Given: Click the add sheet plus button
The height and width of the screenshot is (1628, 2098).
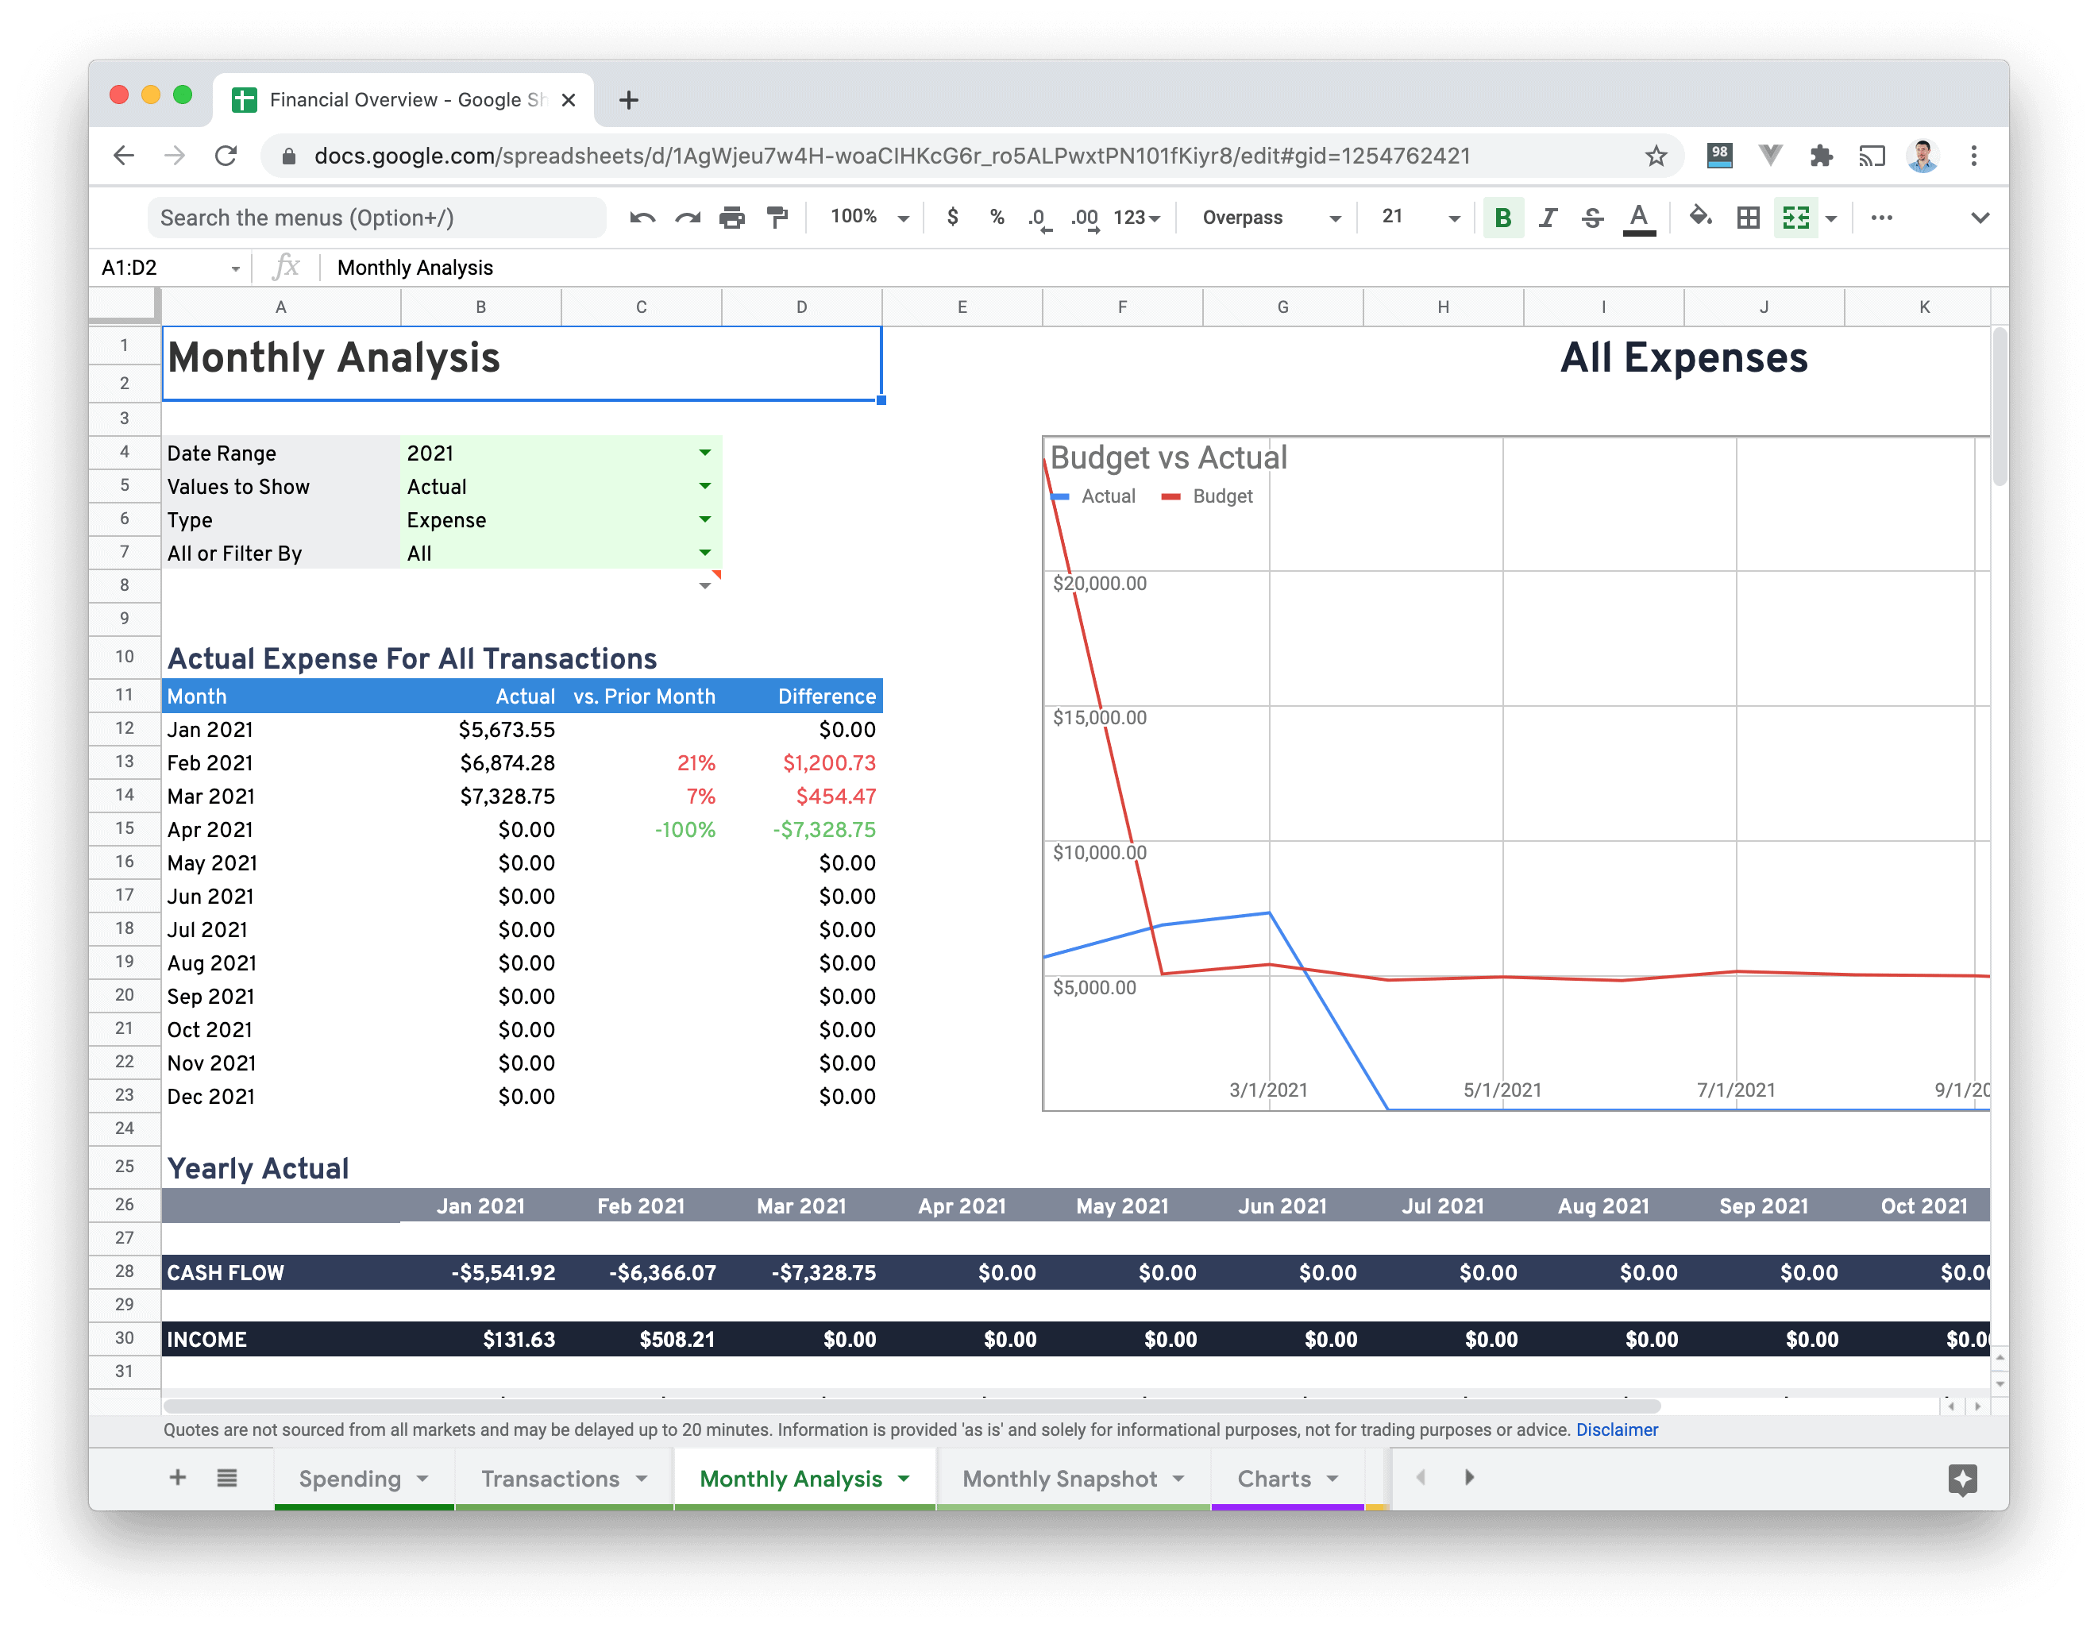Looking at the screenshot, I should pos(178,1478).
